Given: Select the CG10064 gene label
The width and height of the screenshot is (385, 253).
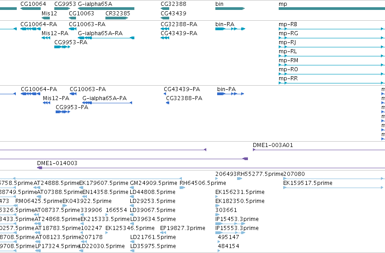Looking at the screenshot, I should click(x=33, y=4).
